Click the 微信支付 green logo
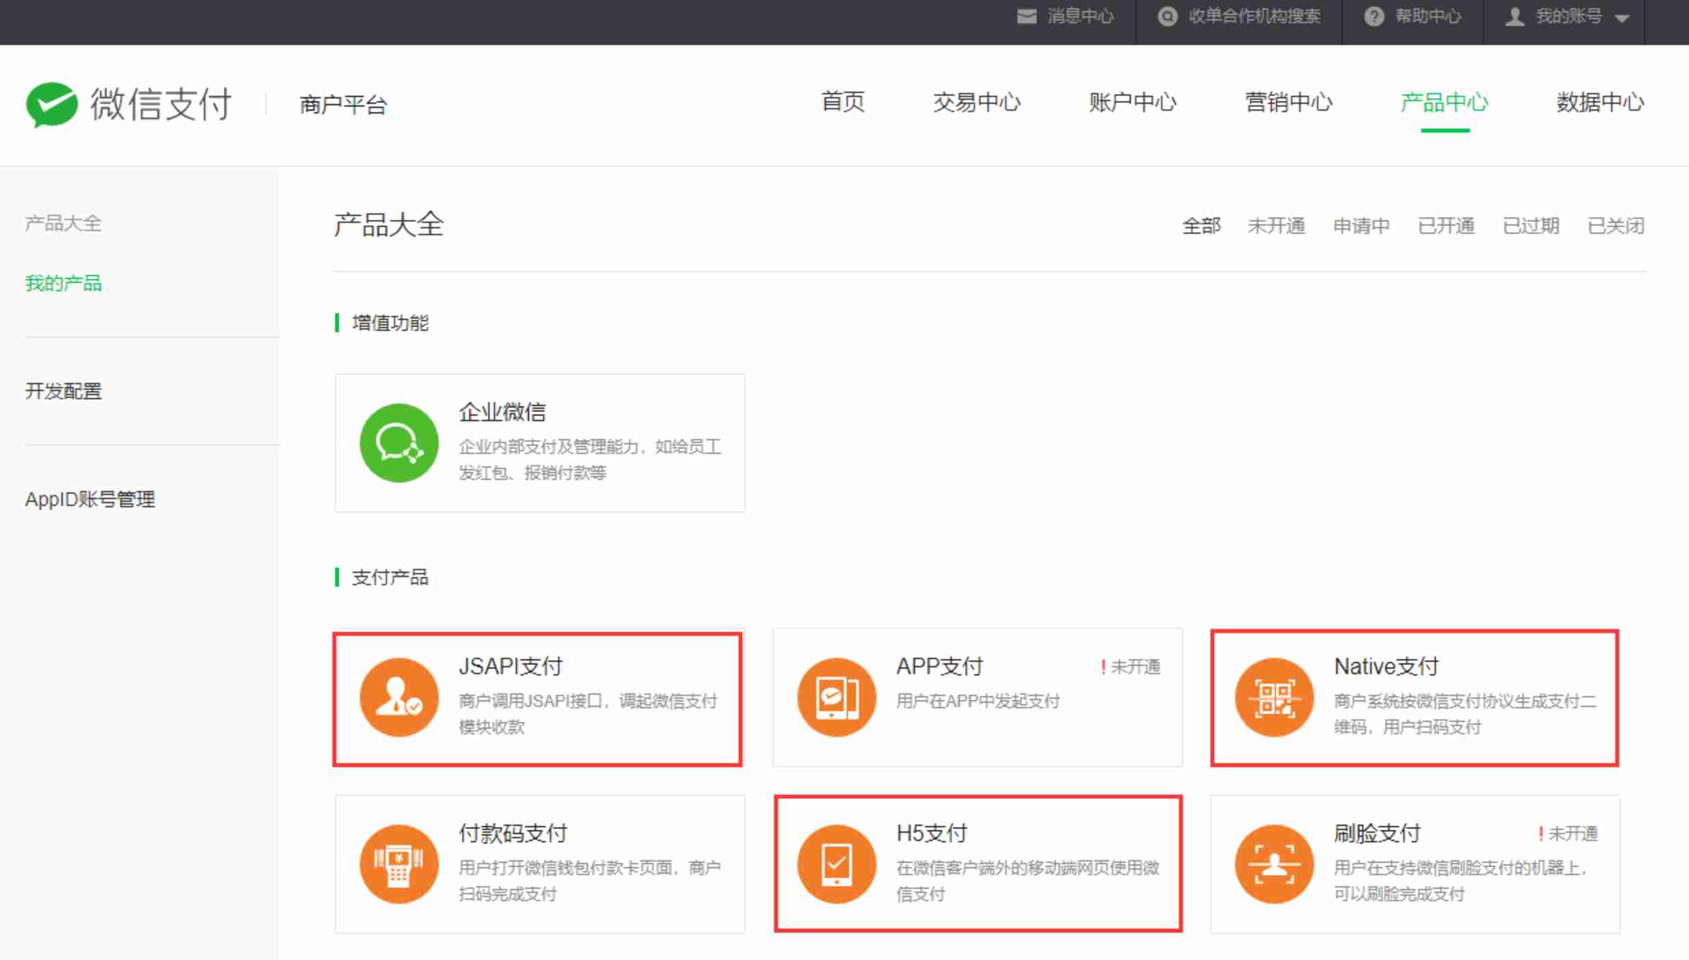 click(x=52, y=104)
